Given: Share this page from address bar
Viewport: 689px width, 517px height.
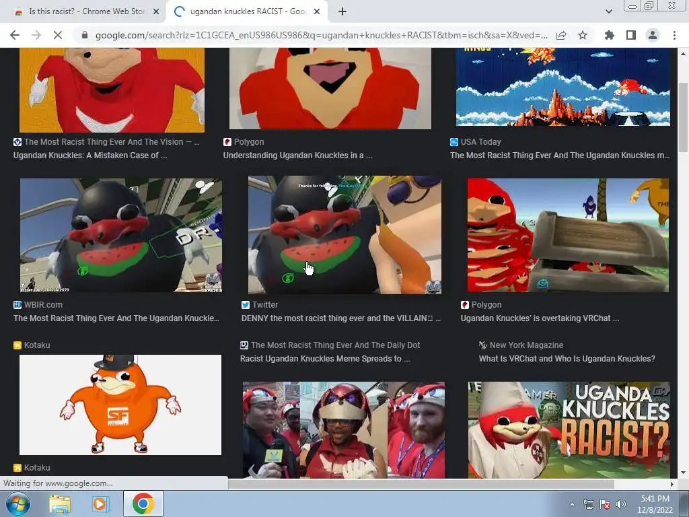Looking at the screenshot, I should pos(561,35).
